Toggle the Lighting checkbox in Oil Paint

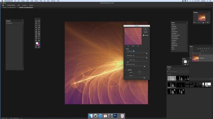pos(126,70)
